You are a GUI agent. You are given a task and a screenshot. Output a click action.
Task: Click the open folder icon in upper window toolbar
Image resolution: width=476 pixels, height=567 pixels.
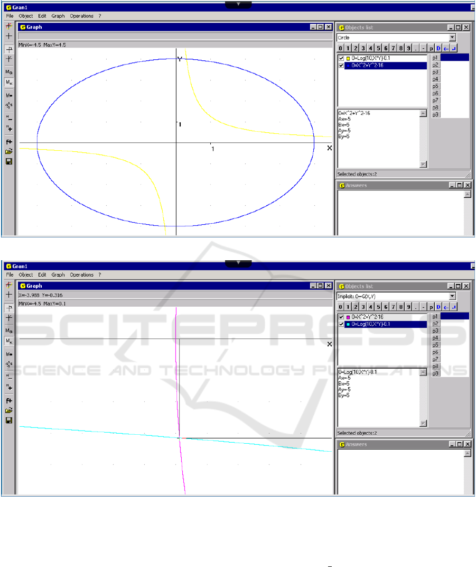9,151
